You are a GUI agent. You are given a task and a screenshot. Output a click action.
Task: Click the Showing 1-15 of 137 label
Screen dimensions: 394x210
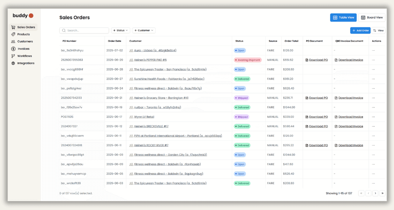point(339,193)
